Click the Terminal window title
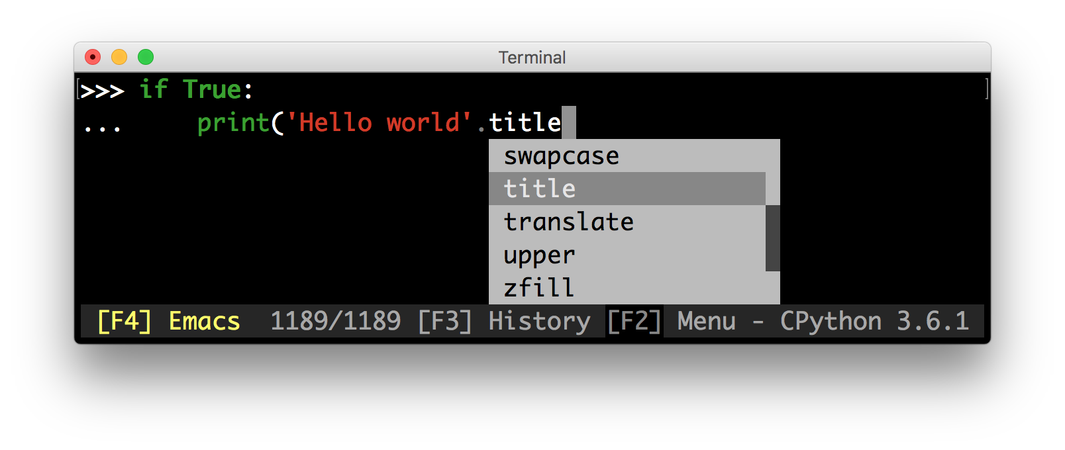Viewport: 1065px width, 450px height. [x=532, y=58]
